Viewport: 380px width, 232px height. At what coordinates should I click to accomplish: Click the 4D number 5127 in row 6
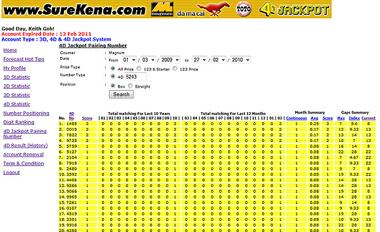[x=72, y=152]
